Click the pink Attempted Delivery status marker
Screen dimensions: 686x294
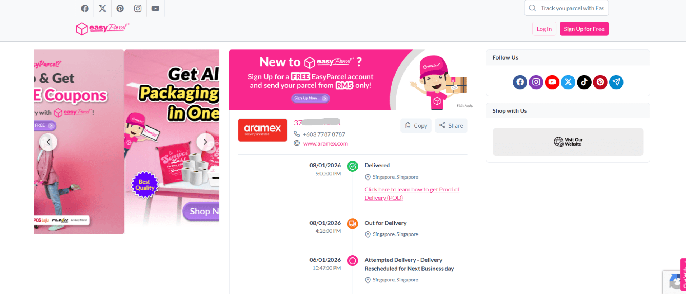(353, 261)
